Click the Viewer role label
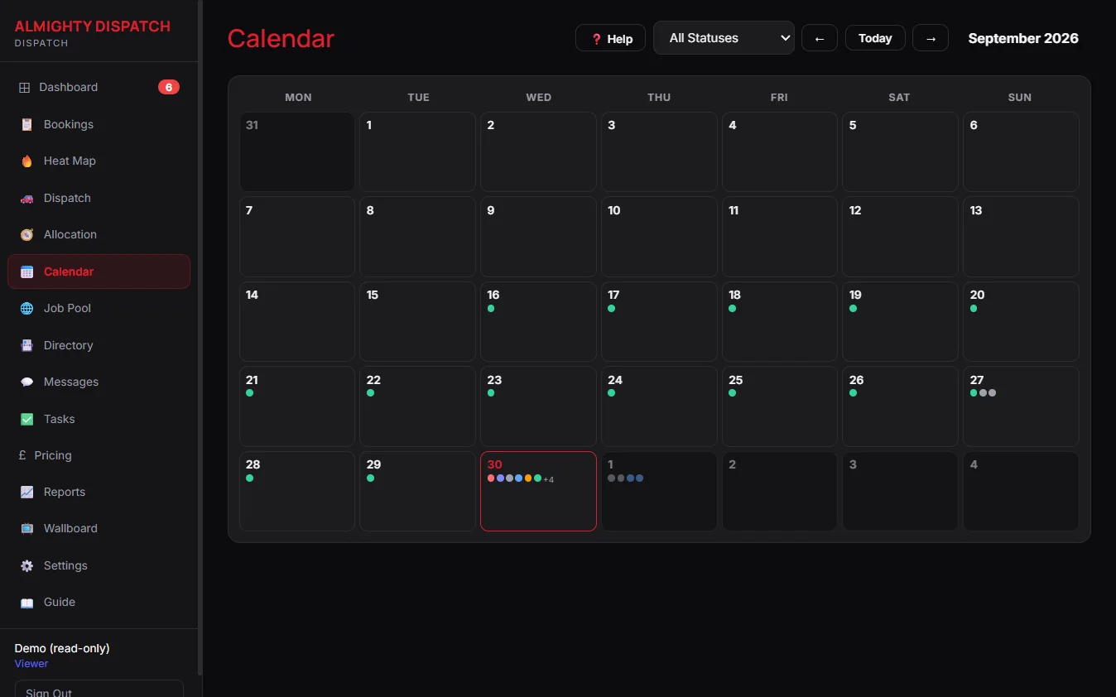The height and width of the screenshot is (697, 1116). [31, 664]
